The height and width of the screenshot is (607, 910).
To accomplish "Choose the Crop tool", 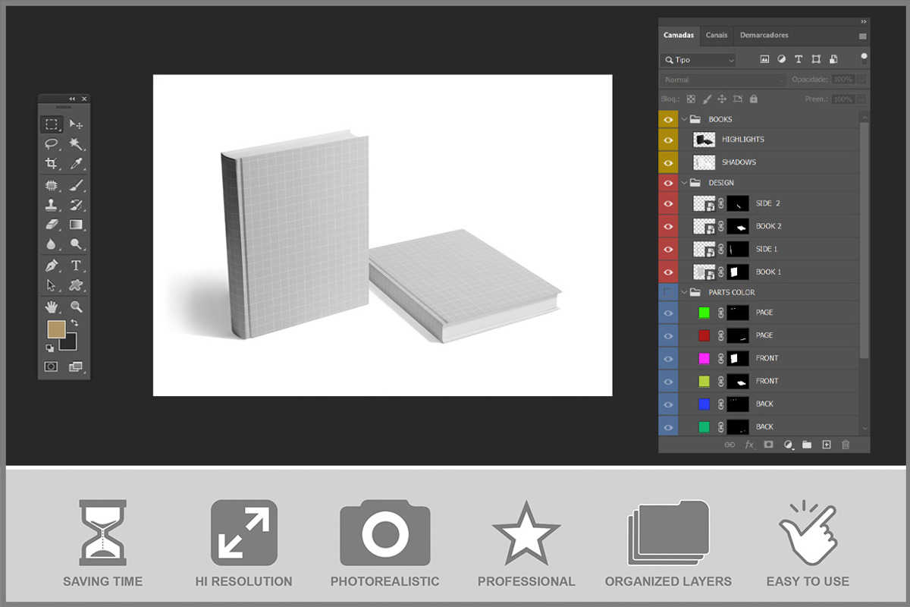I will (52, 164).
